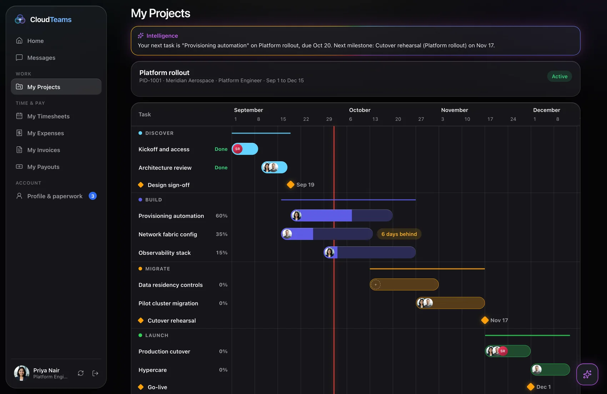Click the My Payouts cash icon

point(19,166)
